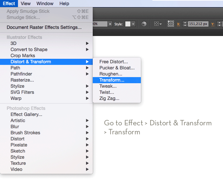Click the Recolor Artwork globe icon
The image size is (223, 186).
144,24
